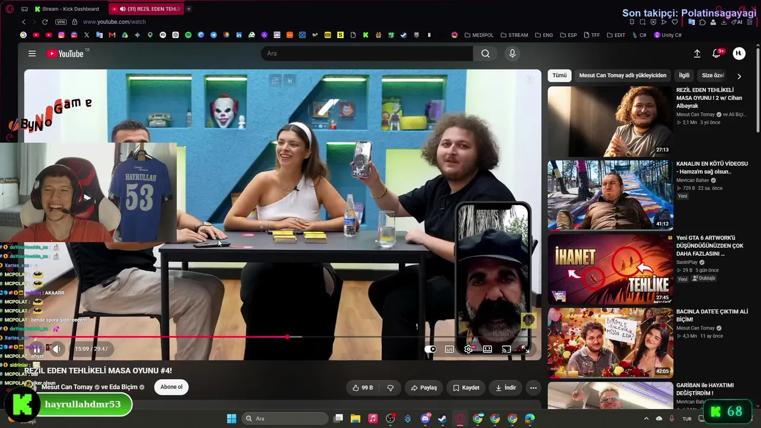The height and width of the screenshot is (428, 761).
Task: Go back in browser history
Action: (24, 22)
